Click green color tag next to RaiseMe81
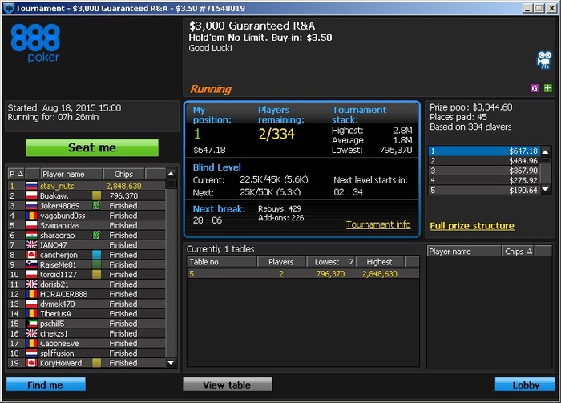Image resolution: width=561 pixels, height=403 pixels. click(96, 264)
